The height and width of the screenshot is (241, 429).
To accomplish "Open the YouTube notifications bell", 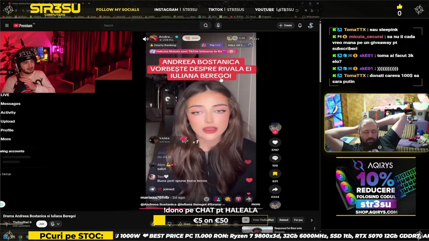I will [300, 25].
